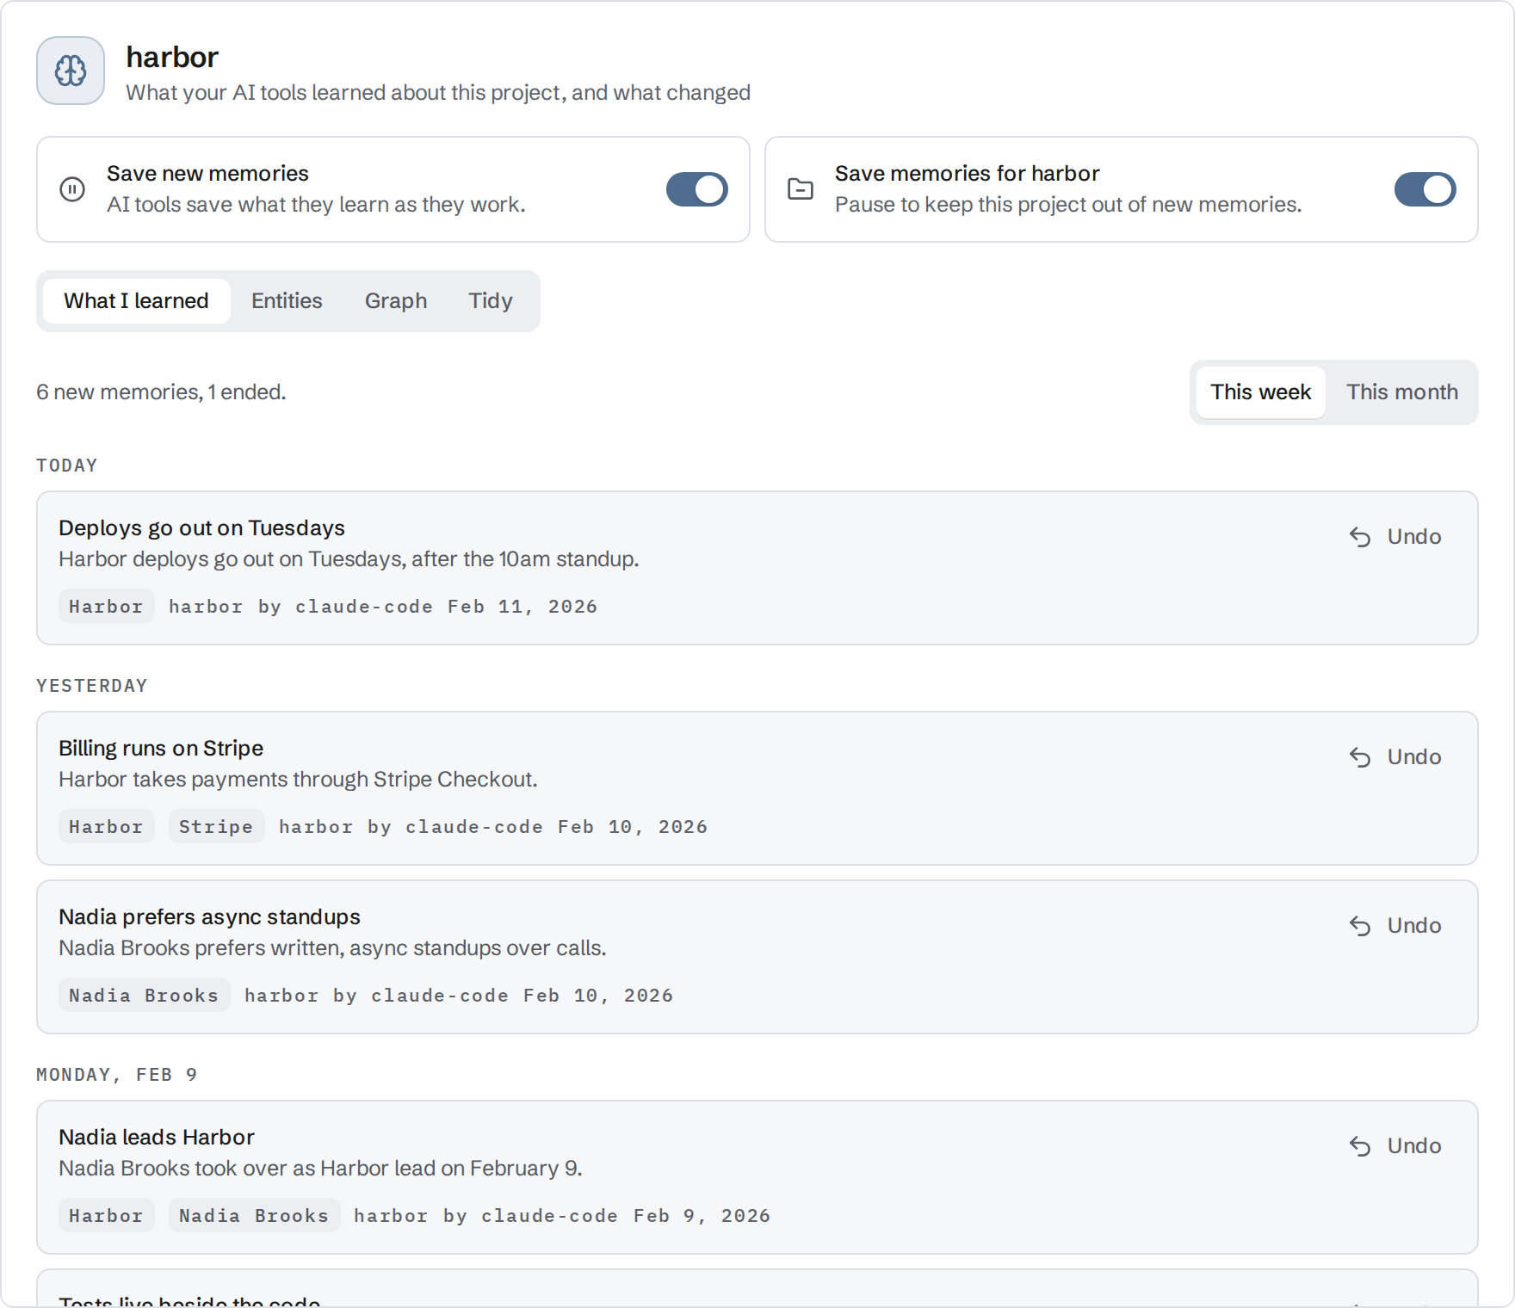Click undo arrow icon on Nadia leads Harbor

[x=1360, y=1146]
